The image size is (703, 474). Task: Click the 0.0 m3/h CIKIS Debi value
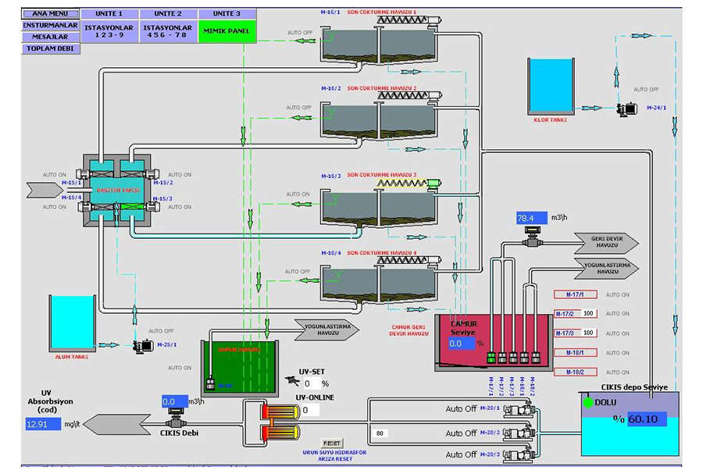175,401
